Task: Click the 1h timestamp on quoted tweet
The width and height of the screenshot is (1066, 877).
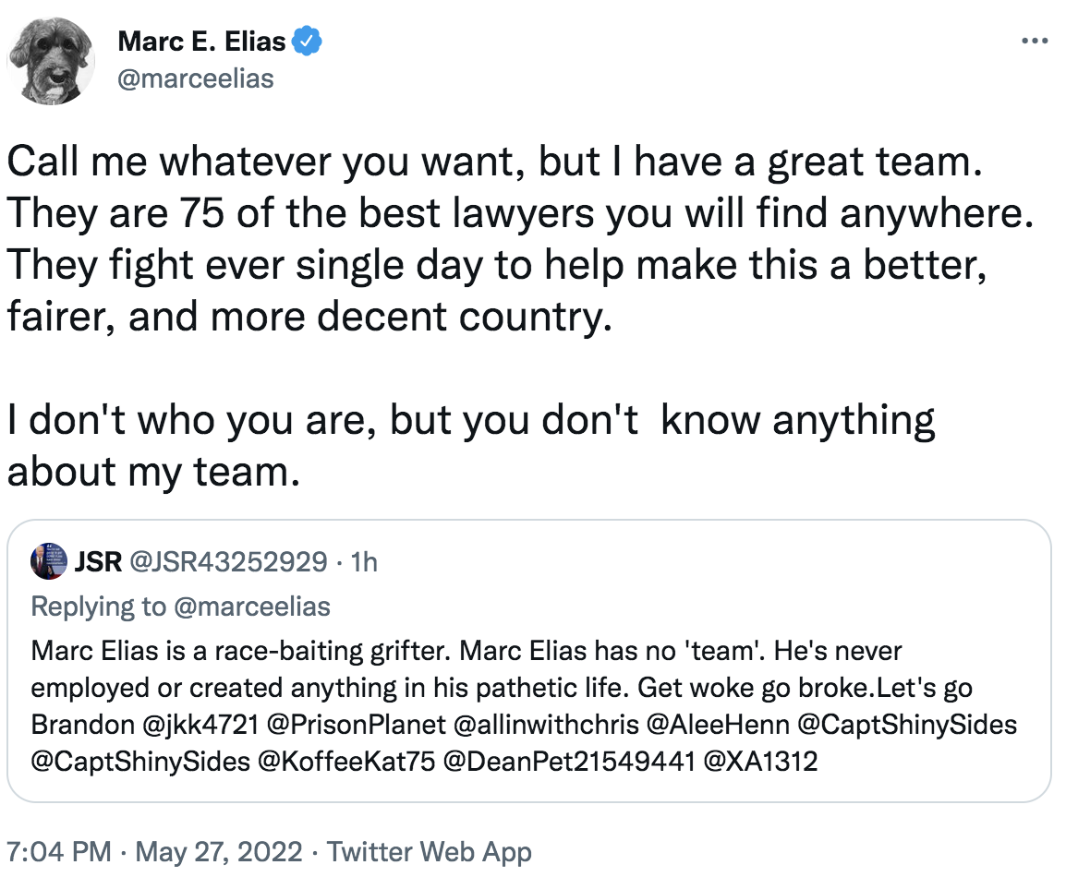Action: (365, 561)
